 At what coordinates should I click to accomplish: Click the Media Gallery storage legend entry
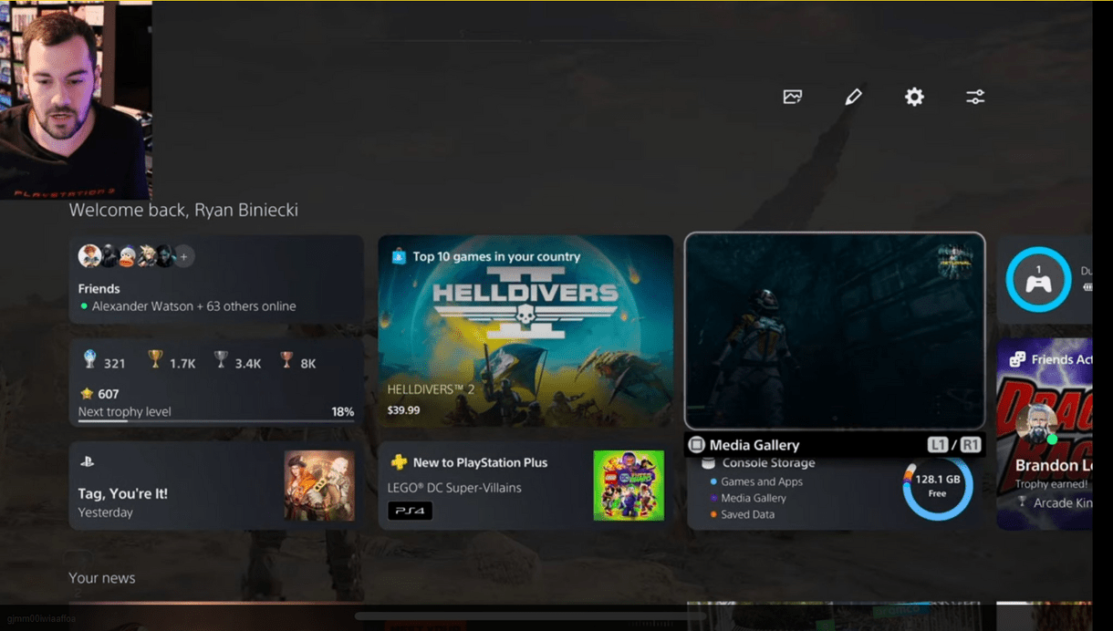point(754,498)
